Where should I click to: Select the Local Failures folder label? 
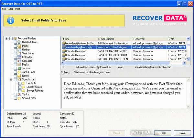pos(34,87)
